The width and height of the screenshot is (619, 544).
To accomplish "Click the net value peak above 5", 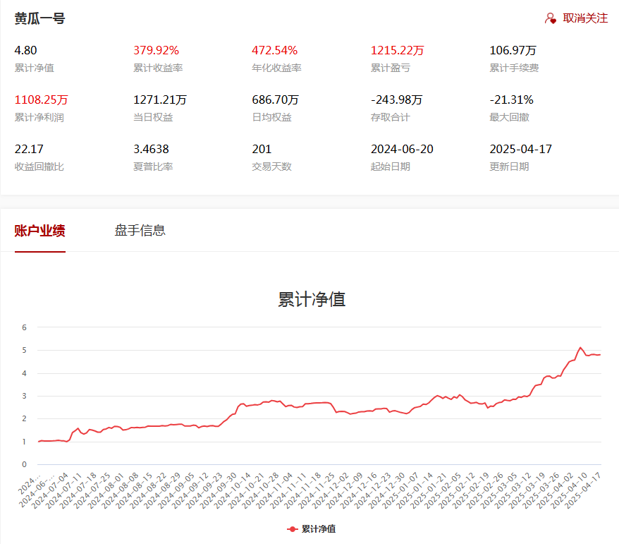I will [x=580, y=348].
